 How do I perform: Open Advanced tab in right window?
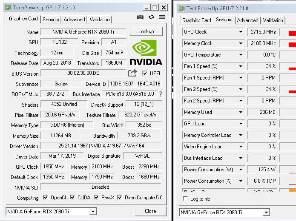pyautogui.click(x=247, y=20)
